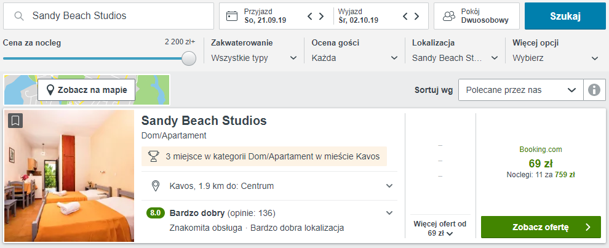Click the guests icon in room selector
Screen dimensions: 609x248
point(449,16)
